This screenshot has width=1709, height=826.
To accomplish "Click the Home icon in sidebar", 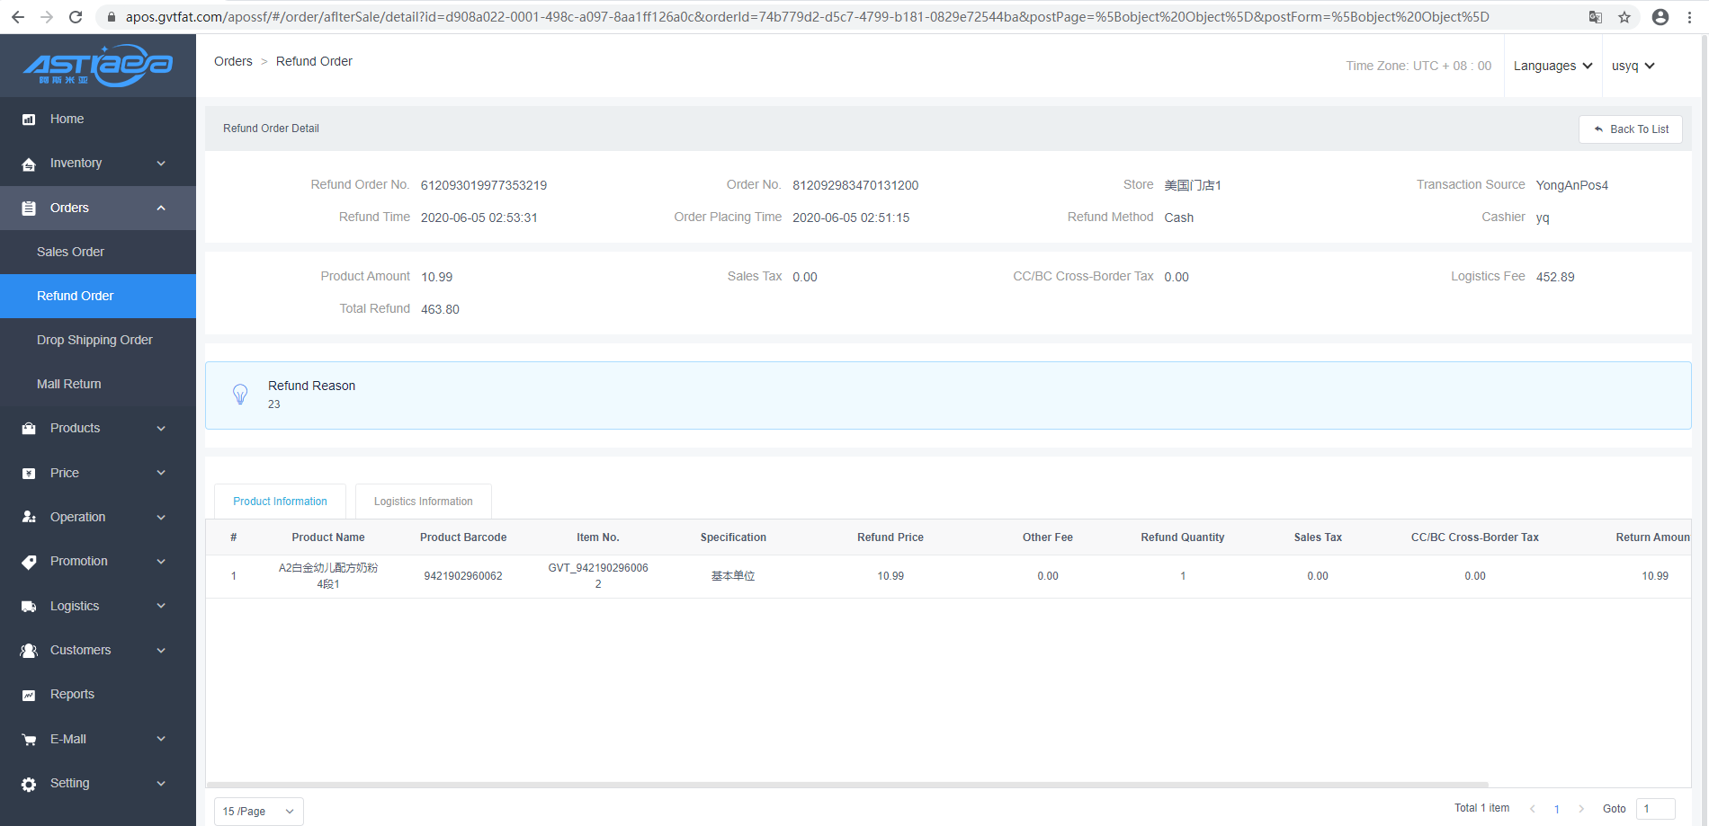I will (x=29, y=120).
